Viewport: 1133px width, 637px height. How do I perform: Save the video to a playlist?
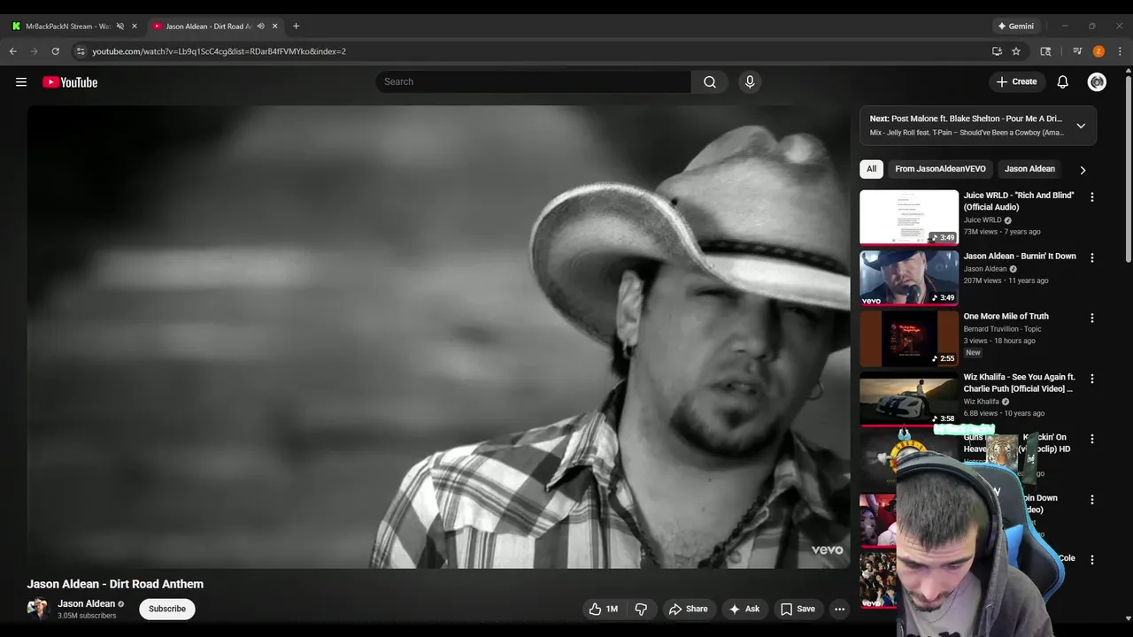(798, 609)
